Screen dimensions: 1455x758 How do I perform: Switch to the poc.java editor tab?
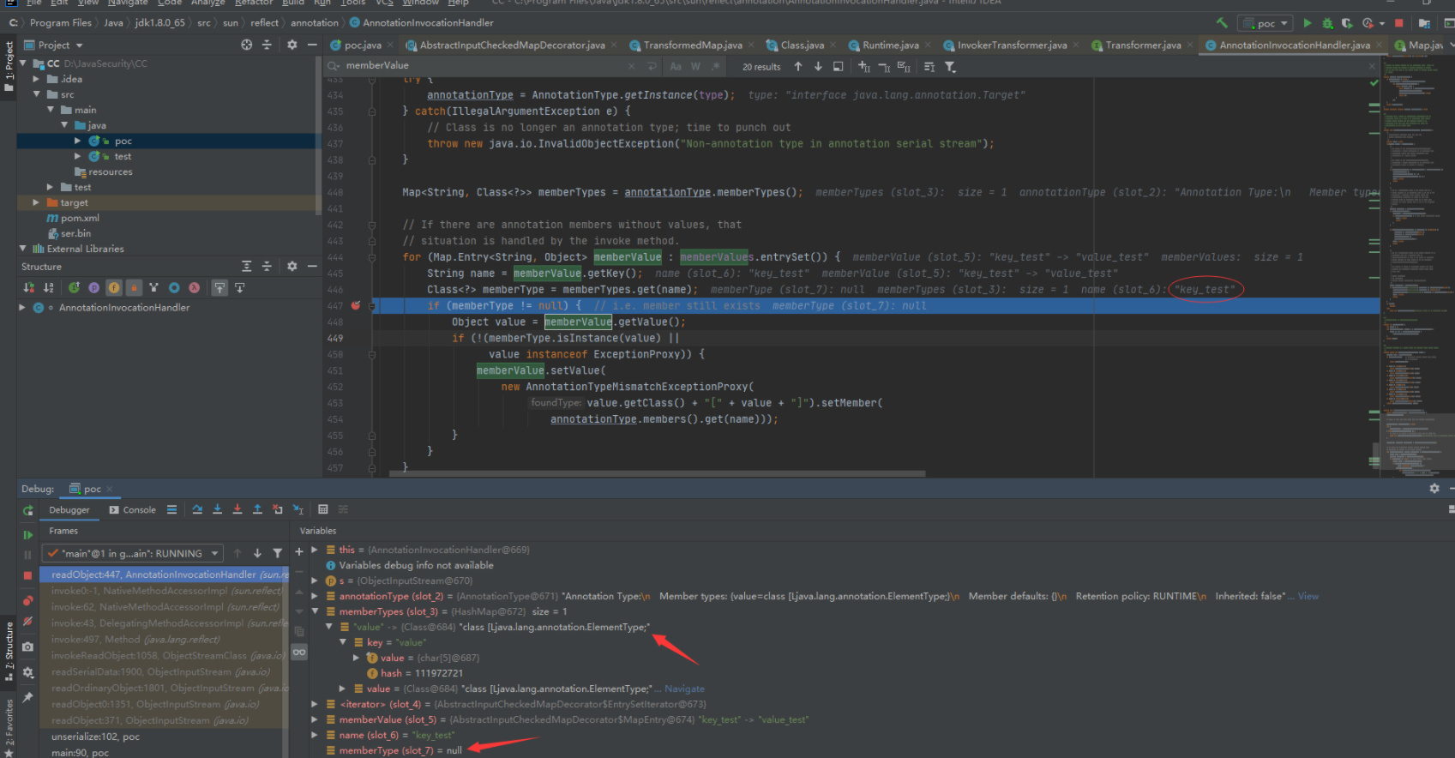click(362, 45)
